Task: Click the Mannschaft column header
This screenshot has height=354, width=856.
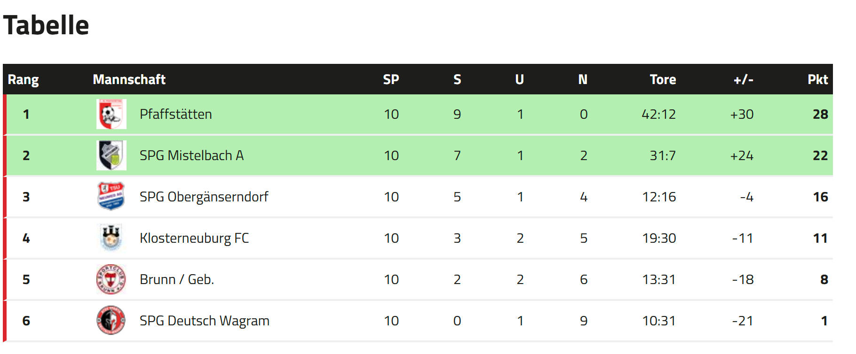Action: pyautogui.click(x=129, y=79)
